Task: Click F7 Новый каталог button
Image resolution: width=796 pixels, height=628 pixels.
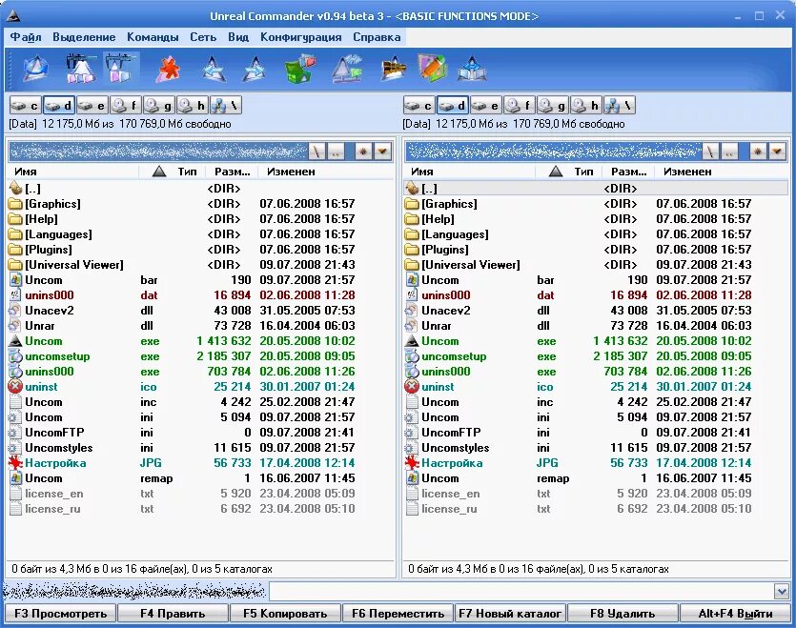Action: 510,614
